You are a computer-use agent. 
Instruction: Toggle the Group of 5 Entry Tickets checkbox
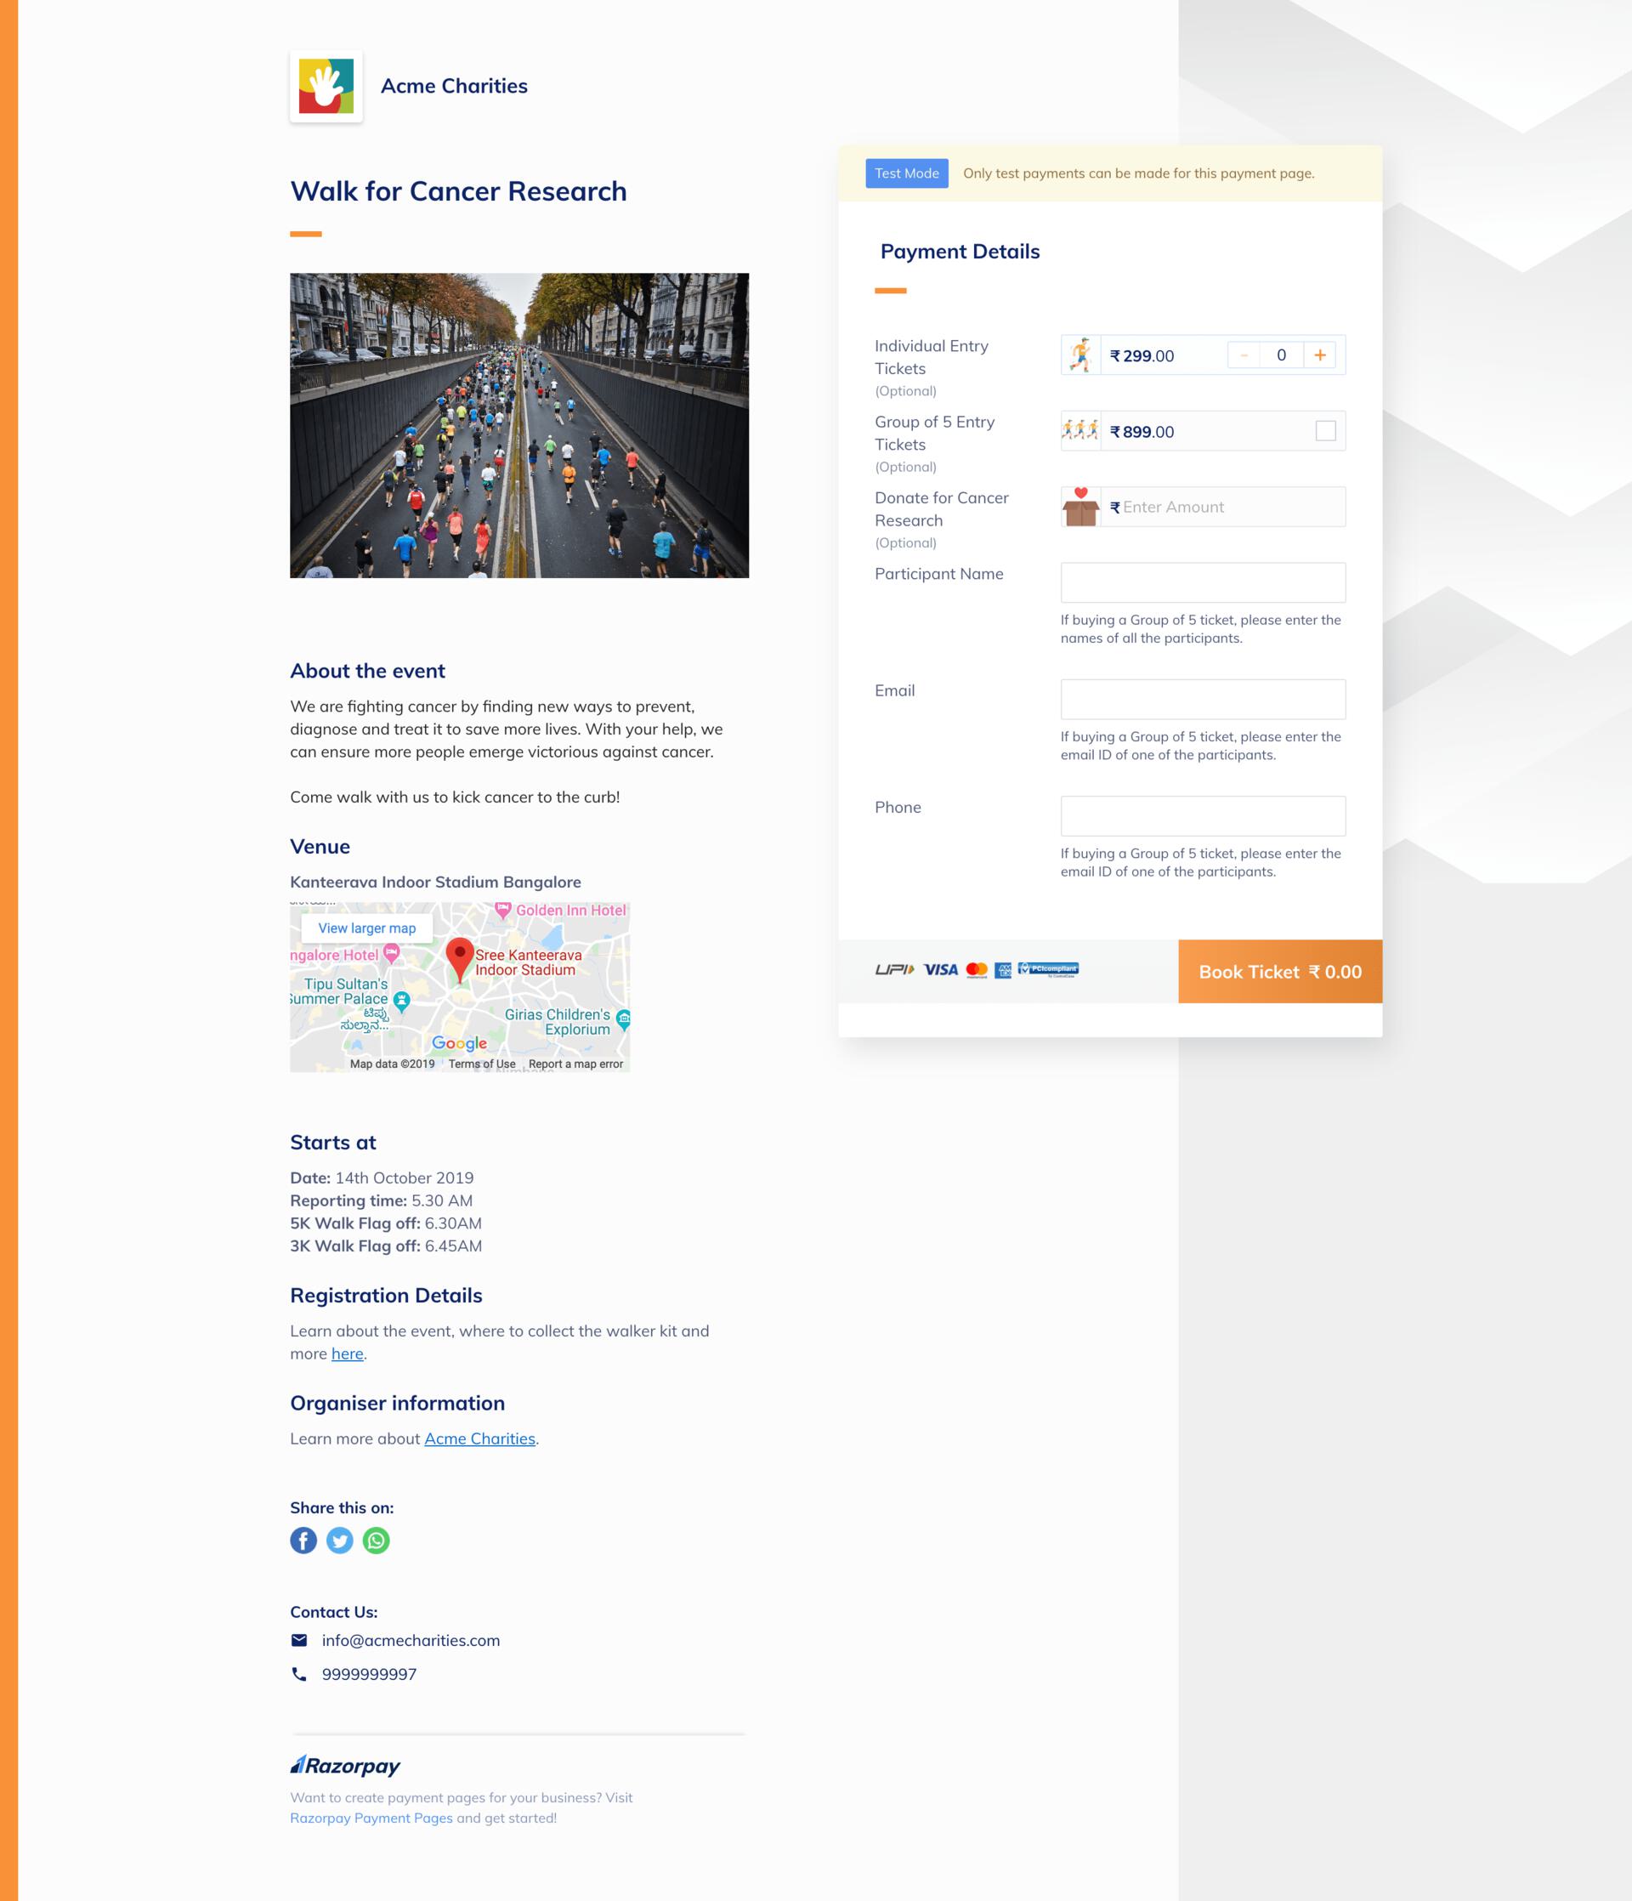(1325, 430)
